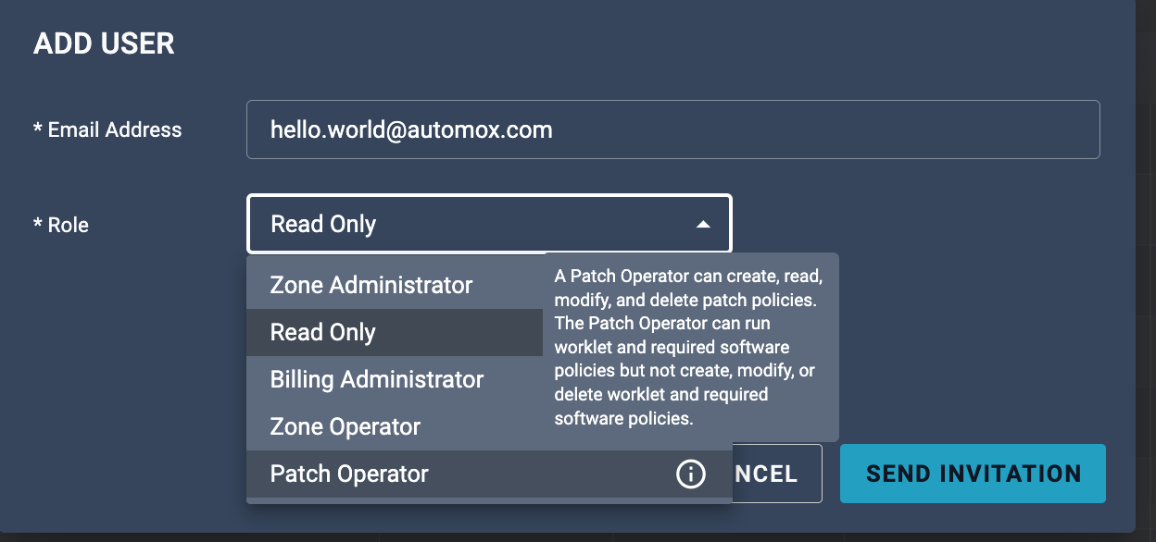
Task: Click the Patch Operator description tooltip
Action: coord(691,347)
